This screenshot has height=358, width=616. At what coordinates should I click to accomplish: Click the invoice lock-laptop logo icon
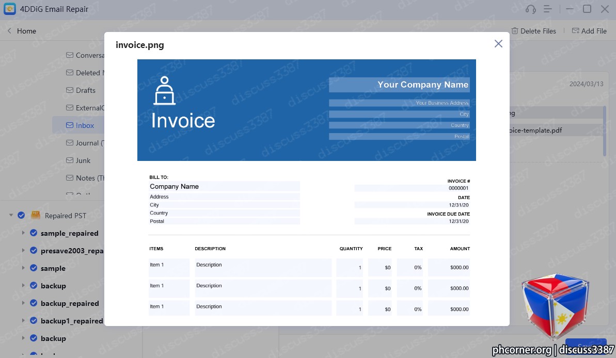(164, 91)
